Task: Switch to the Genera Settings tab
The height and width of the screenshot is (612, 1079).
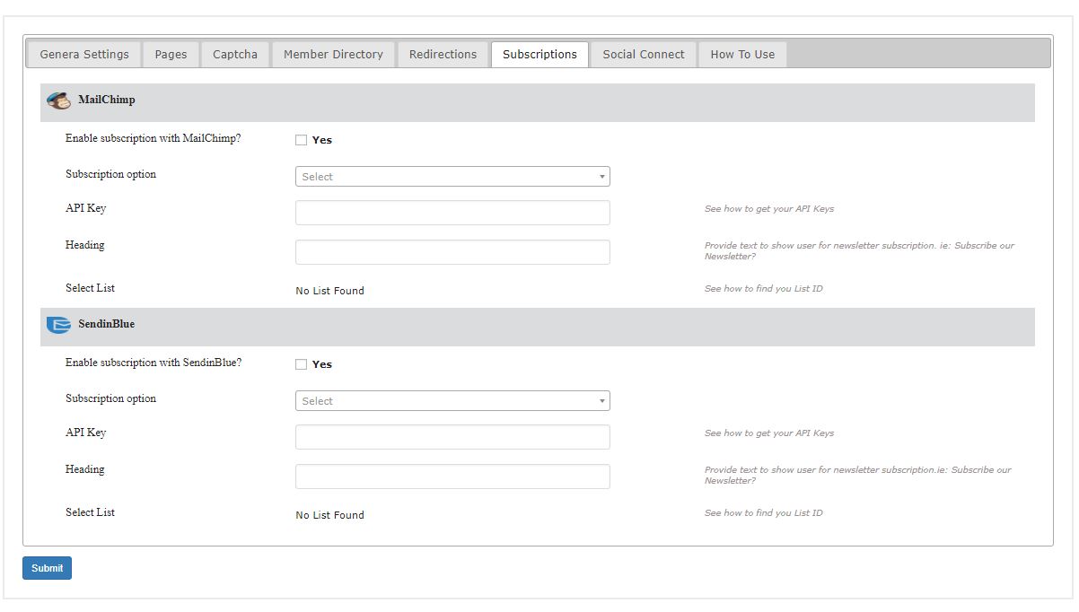Action: [x=84, y=54]
